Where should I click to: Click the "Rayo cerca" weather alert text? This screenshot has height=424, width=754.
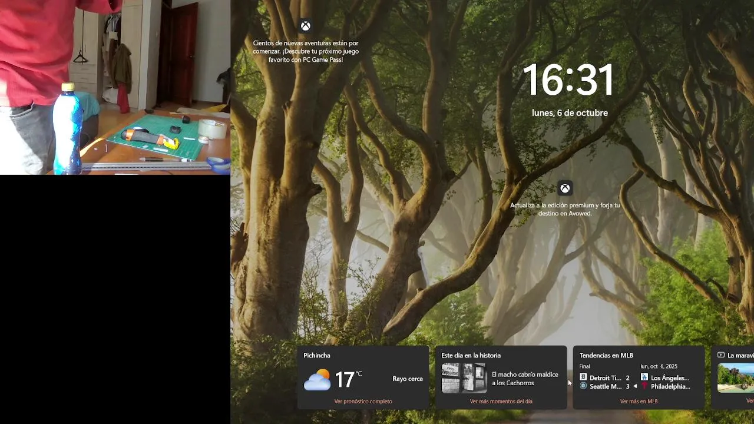point(408,379)
